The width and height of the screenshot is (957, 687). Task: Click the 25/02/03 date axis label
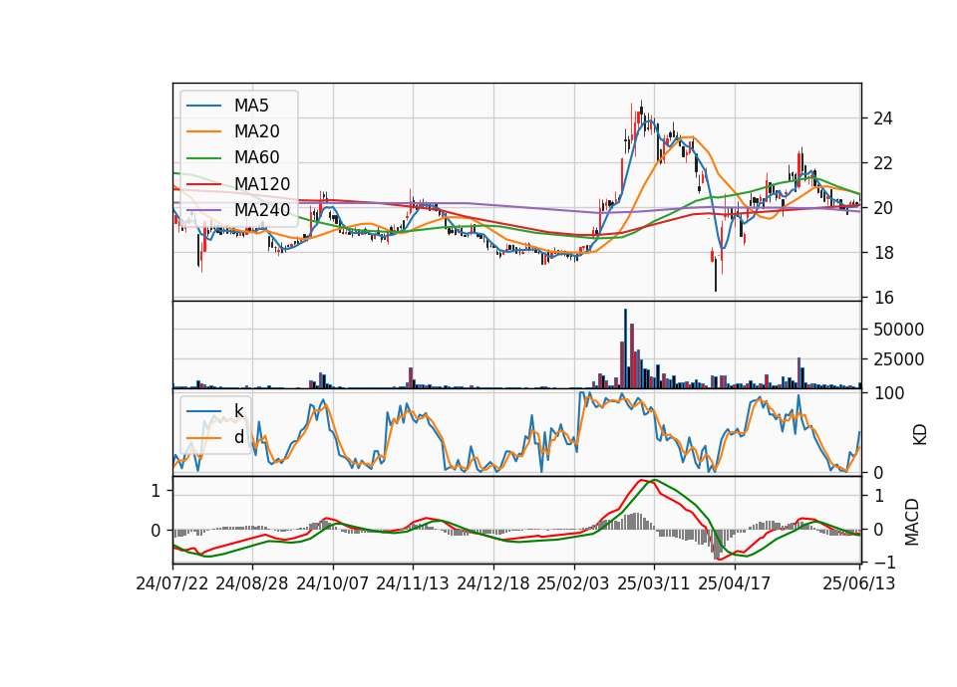[573, 583]
